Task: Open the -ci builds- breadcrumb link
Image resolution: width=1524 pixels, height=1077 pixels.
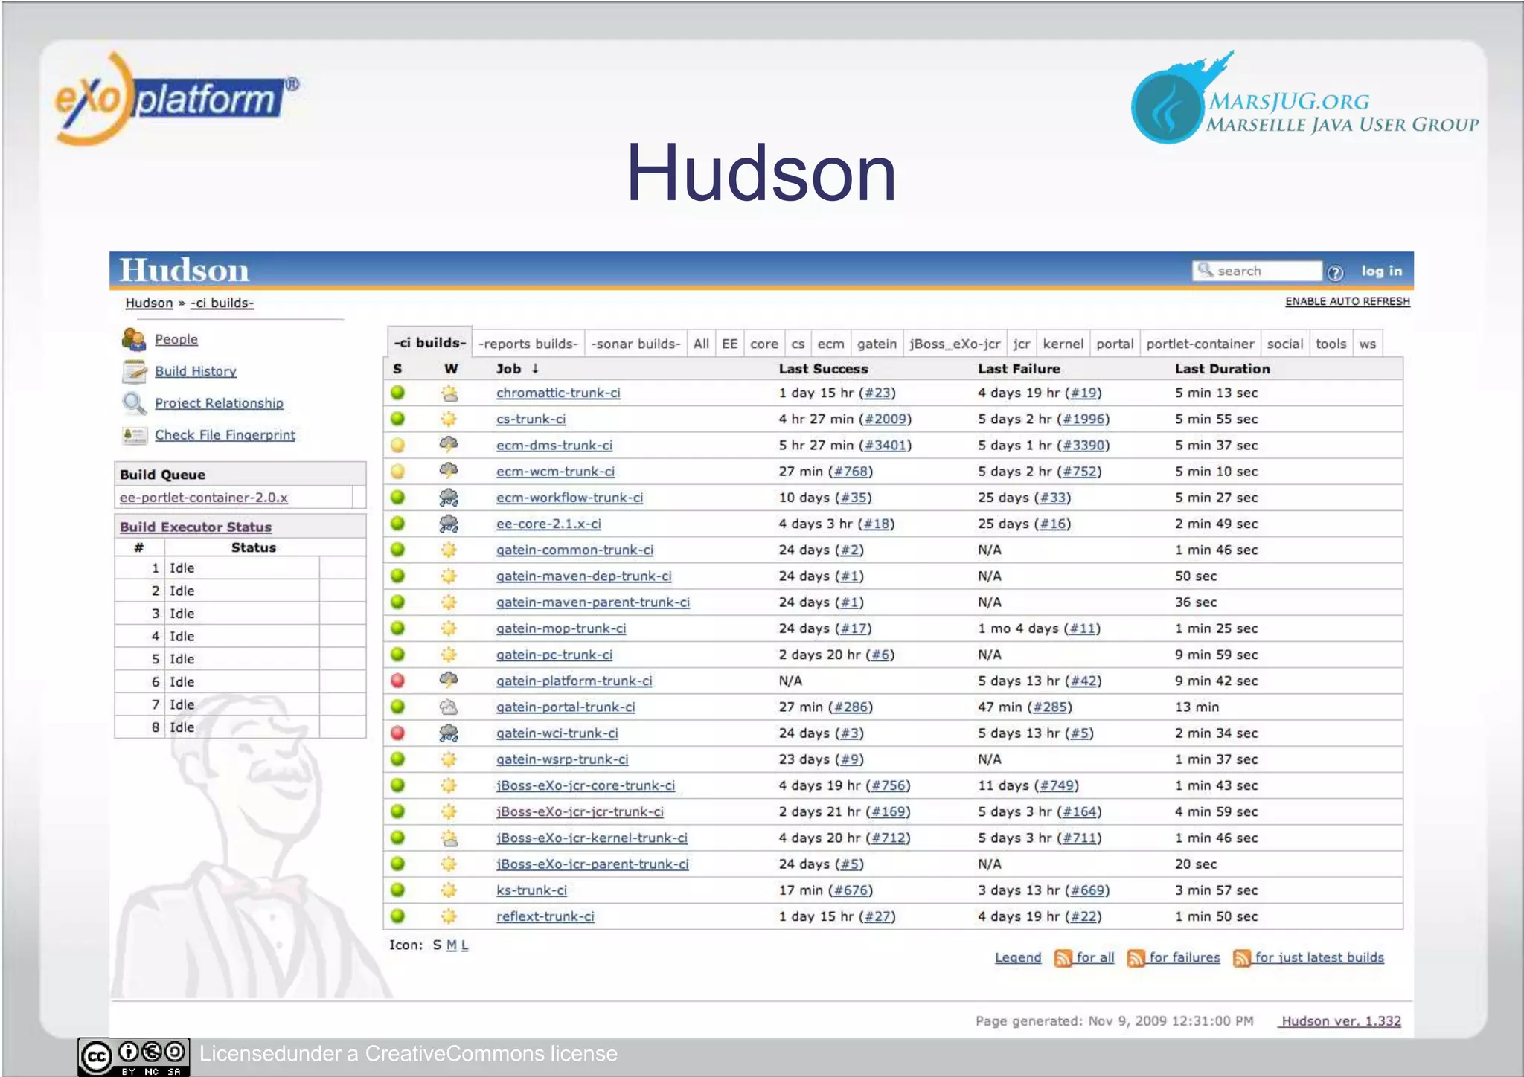Action: point(222,303)
